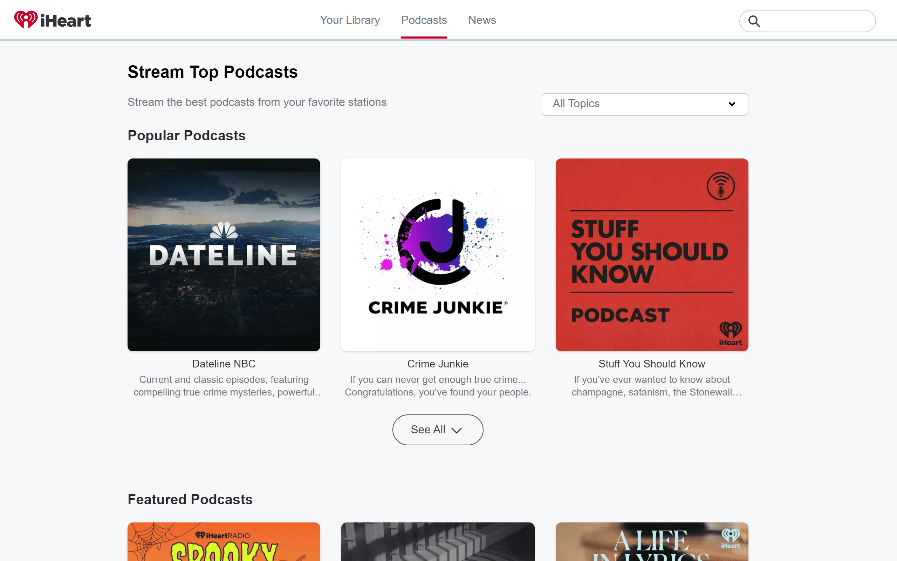Go to the News tab

click(x=482, y=20)
